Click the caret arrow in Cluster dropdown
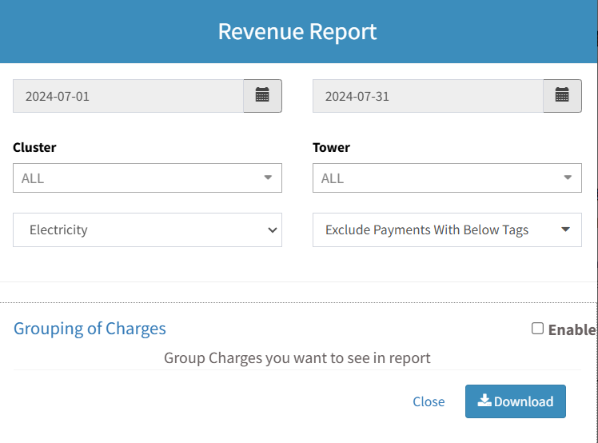This screenshot has width=598, height=443. point(268,178)
